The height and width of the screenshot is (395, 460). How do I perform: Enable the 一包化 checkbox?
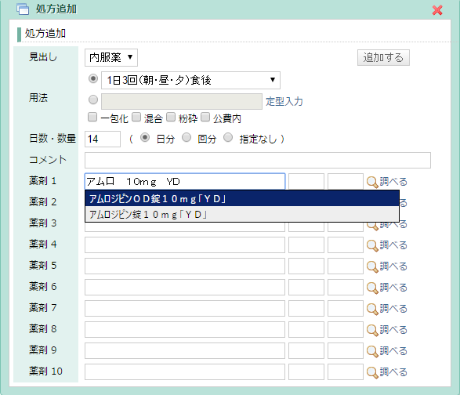tap(92, 117)
